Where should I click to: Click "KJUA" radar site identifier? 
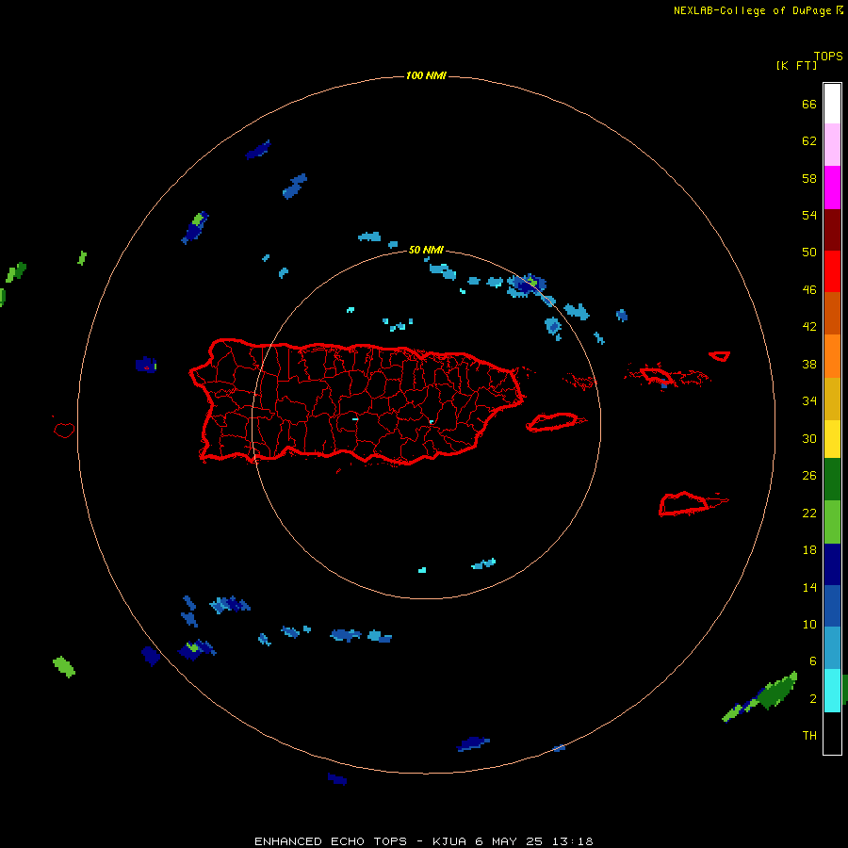pyautogui.click(x=449, y=841)
